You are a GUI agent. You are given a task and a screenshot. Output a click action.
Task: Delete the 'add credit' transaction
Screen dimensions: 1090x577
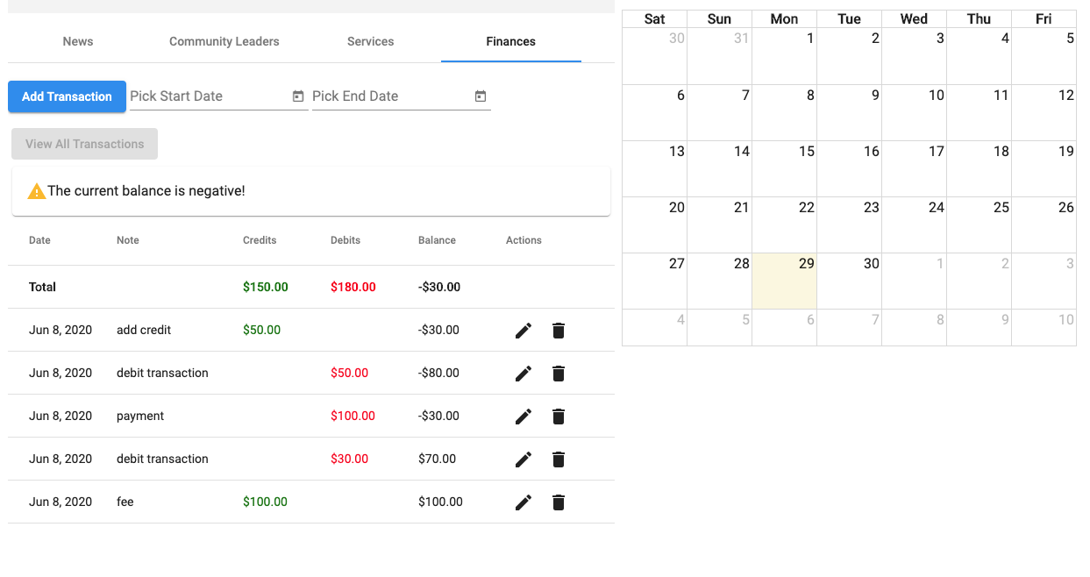point(559,331)
